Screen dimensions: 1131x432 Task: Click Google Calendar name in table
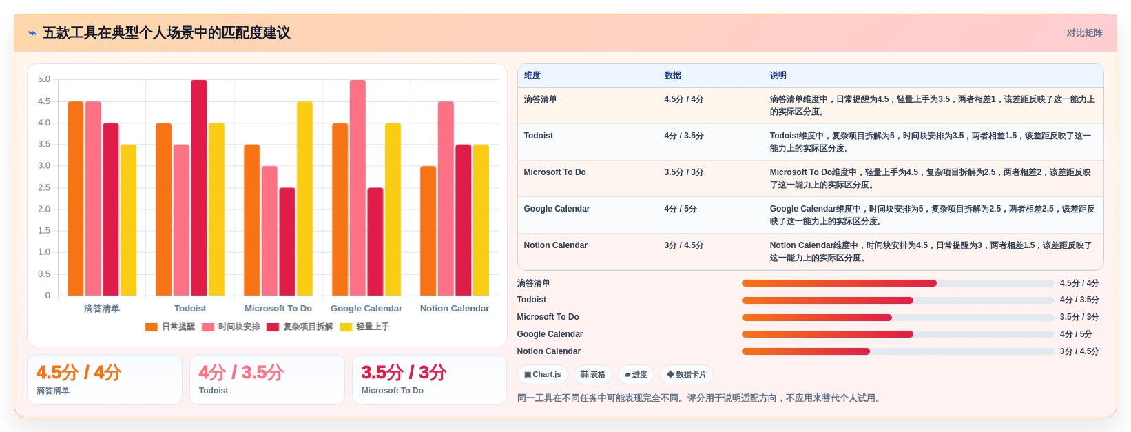[557, 209]
